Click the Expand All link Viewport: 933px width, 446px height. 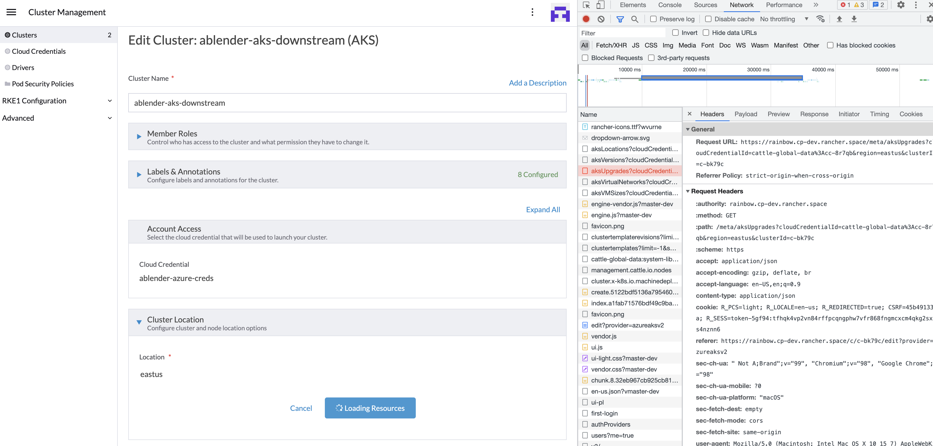542,209
